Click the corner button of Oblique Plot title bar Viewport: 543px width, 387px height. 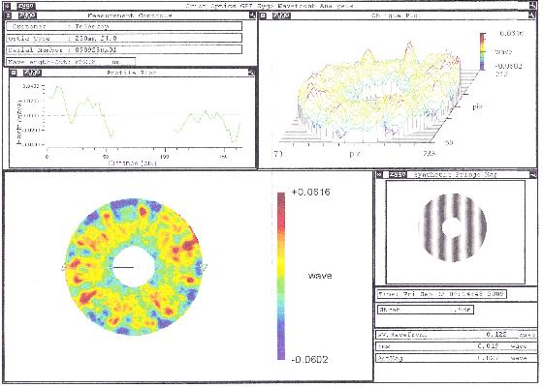[x=531, y=15]
